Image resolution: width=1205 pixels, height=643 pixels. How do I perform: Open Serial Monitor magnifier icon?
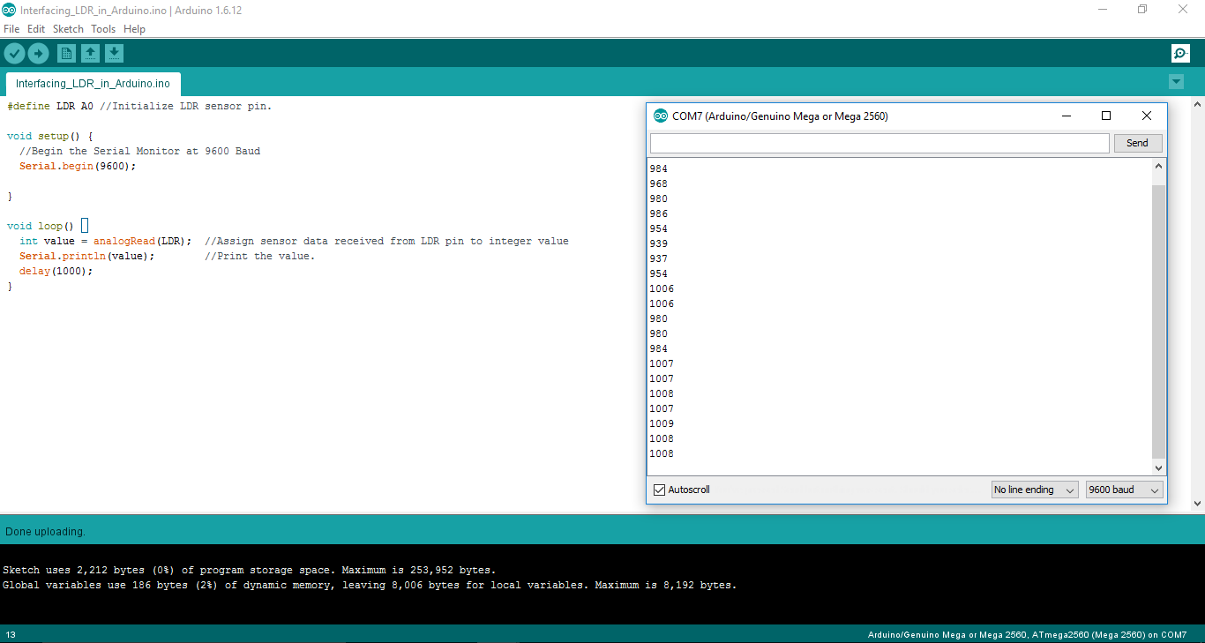1180,54
